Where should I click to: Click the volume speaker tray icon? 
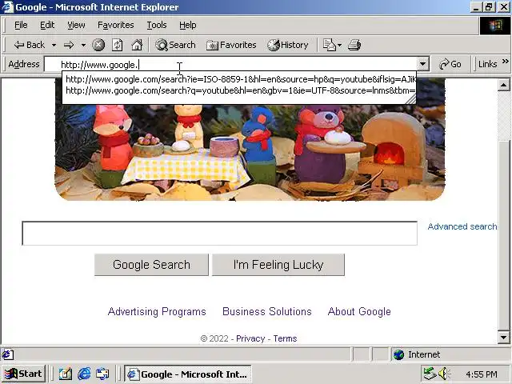(x=444, y=374)
